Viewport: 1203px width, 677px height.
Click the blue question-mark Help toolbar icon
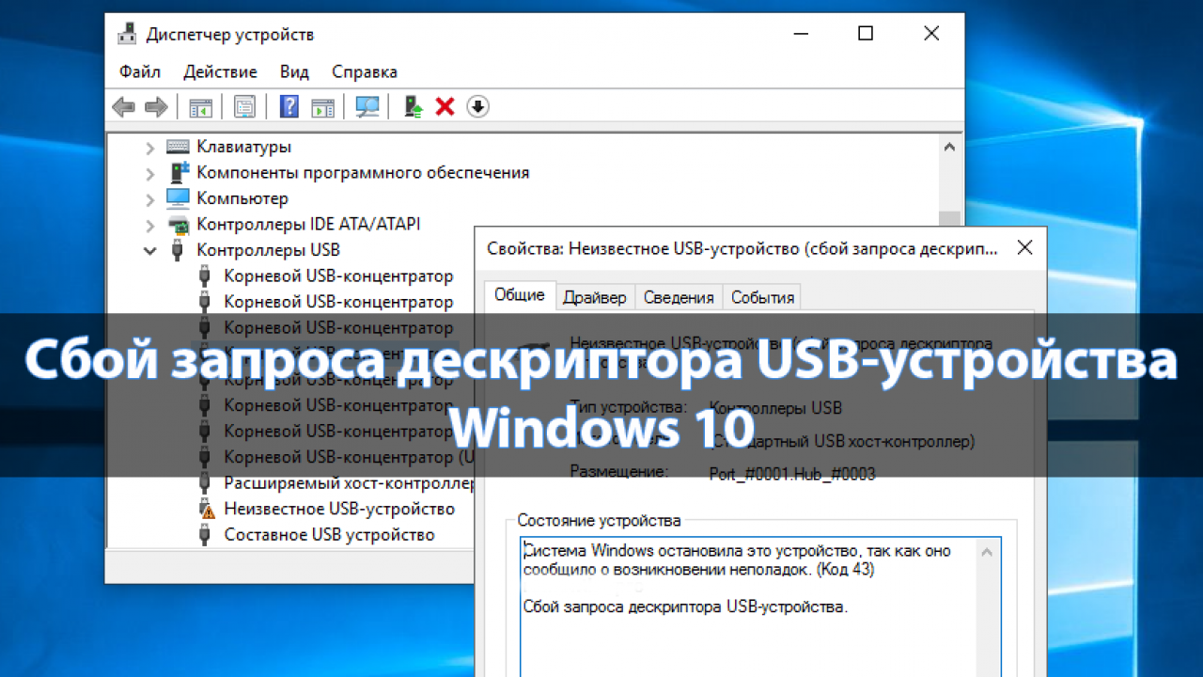coord(289,107)
